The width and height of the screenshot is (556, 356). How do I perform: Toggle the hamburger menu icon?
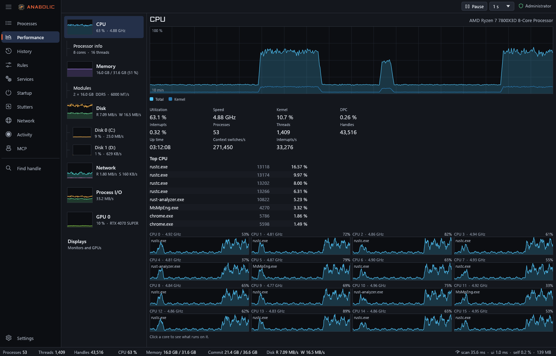click(x=9, y=7)
